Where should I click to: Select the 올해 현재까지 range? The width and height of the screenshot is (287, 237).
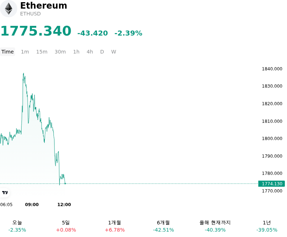click(x=215, y=226)
